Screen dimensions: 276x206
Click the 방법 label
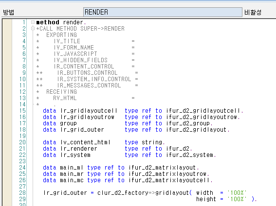8,12
